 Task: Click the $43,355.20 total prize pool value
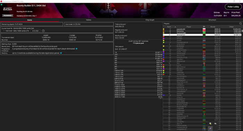pyautogui.click(x=119, y=27)
